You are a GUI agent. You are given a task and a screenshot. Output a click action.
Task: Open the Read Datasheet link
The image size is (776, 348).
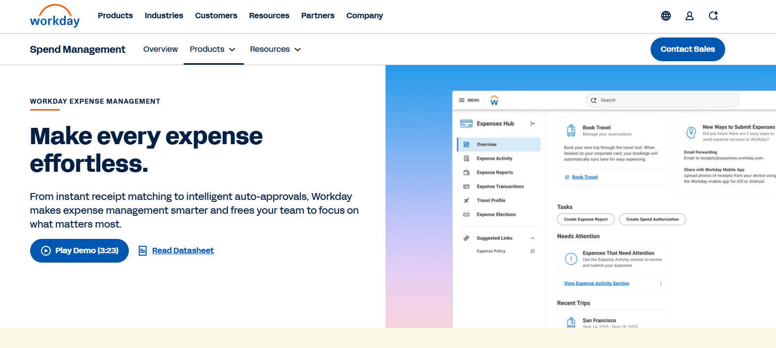[183, 251]
